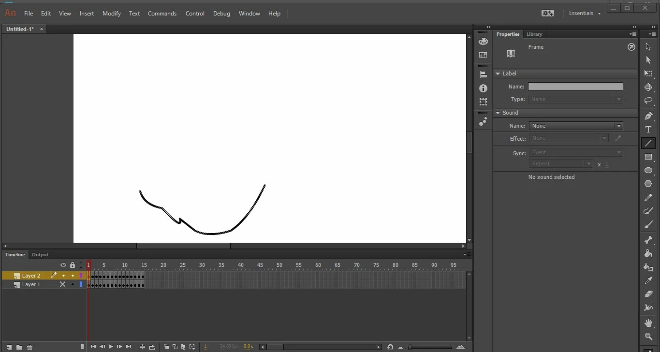Screen dimensions: 660x352
Task: Collapse the Properties panel with double arrows
Action: 634,27
